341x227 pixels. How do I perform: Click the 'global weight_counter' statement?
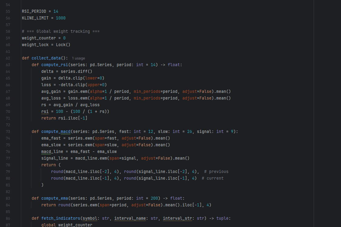coord(67,225)
